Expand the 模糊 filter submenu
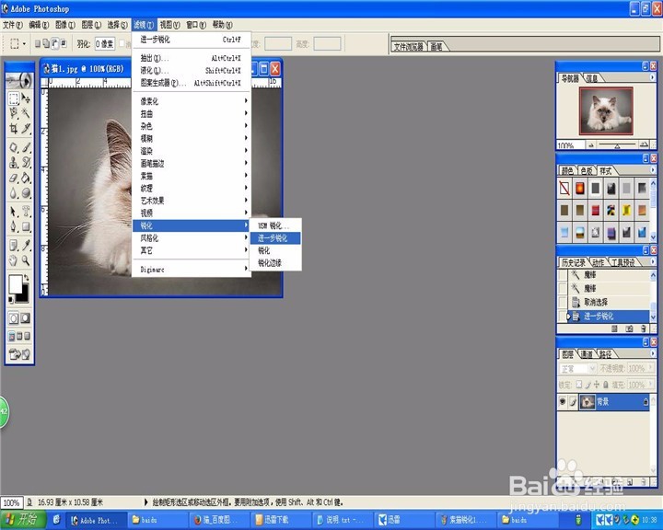The height and width of the screenshot is (530, 663). 192,138
